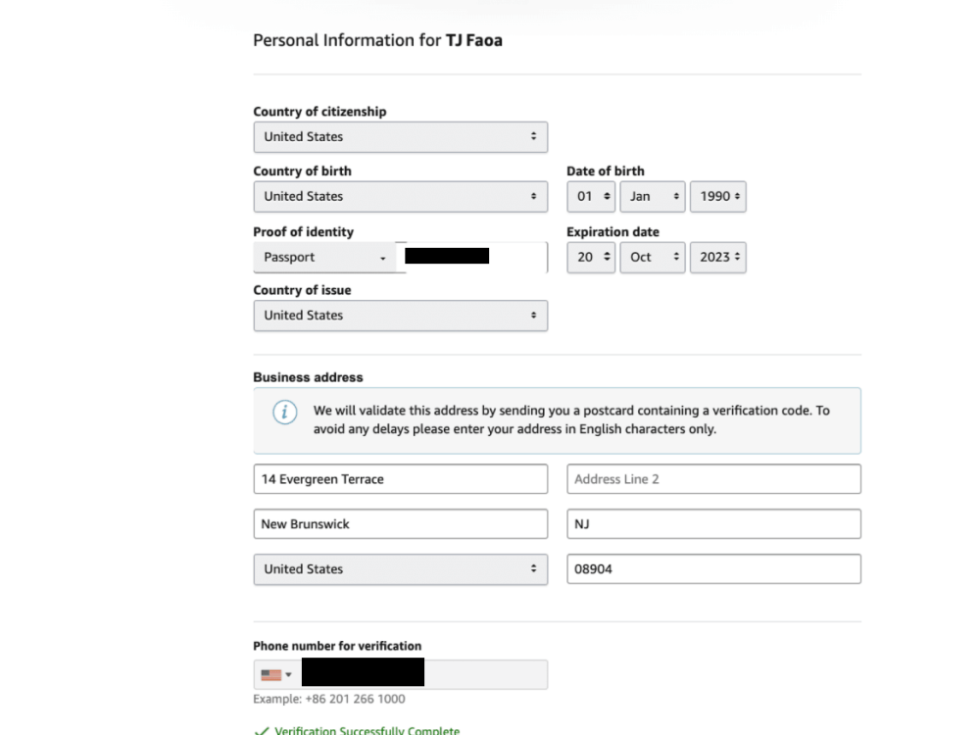
Task: Click the street address field containing 14 Evergreen Terrace
Action: pos(400,478)
